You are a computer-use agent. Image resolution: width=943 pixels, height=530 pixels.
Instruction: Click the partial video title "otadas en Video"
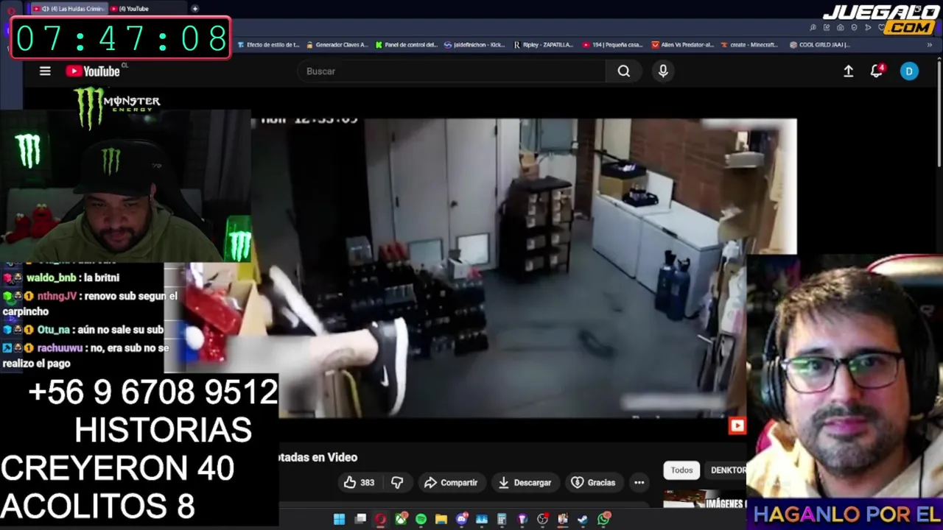tap(318, 457)
